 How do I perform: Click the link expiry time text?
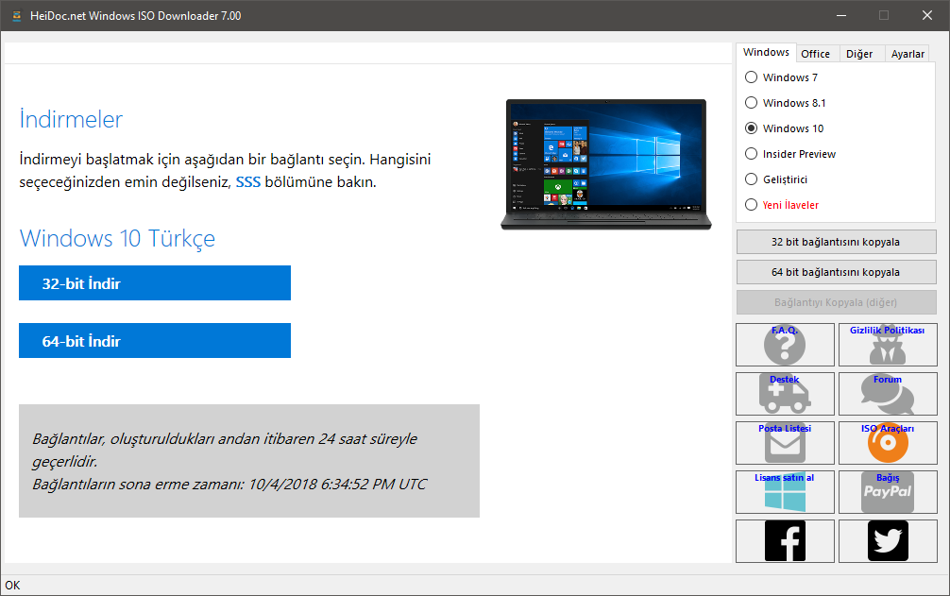tap(229, 484)
